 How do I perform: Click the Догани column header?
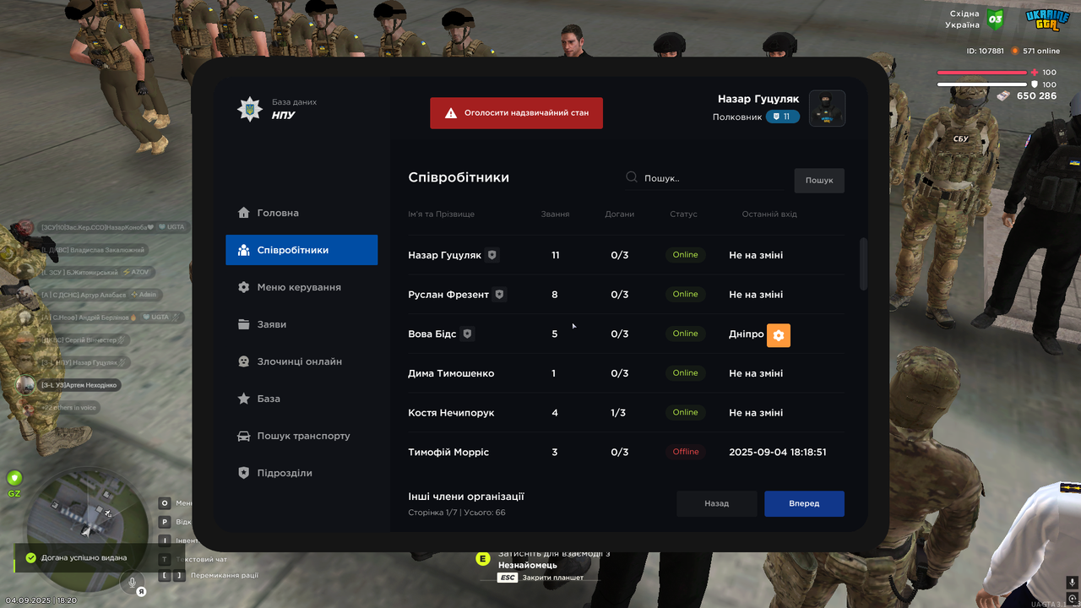tap(619, 214)
